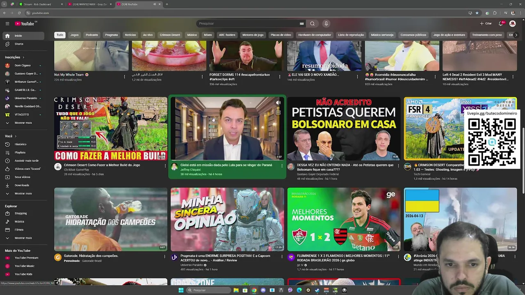Go back in browser history
This screenshot has width=525, height=295.
(5, 13)
